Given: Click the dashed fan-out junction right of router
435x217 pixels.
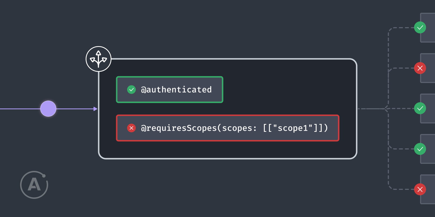Looking at the screenshot, I should pos(386,109).
